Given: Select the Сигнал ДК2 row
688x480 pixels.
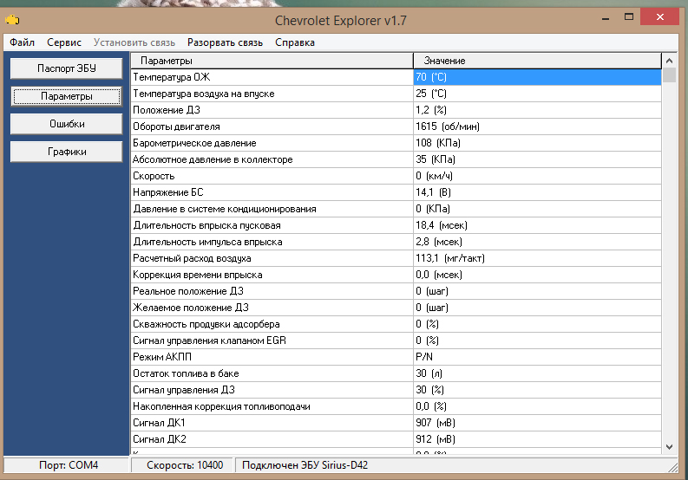Looking at the screenshot, I should 396,439.
